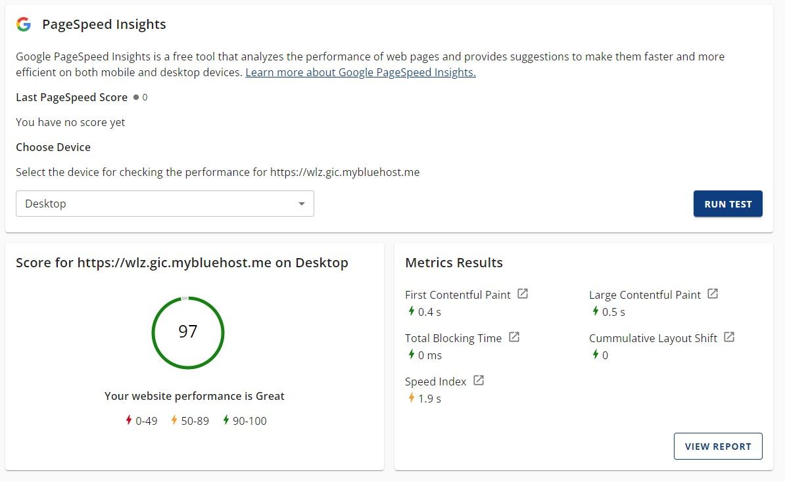
Task: Click the RUN TEST button
Action: tap(728, 204)
